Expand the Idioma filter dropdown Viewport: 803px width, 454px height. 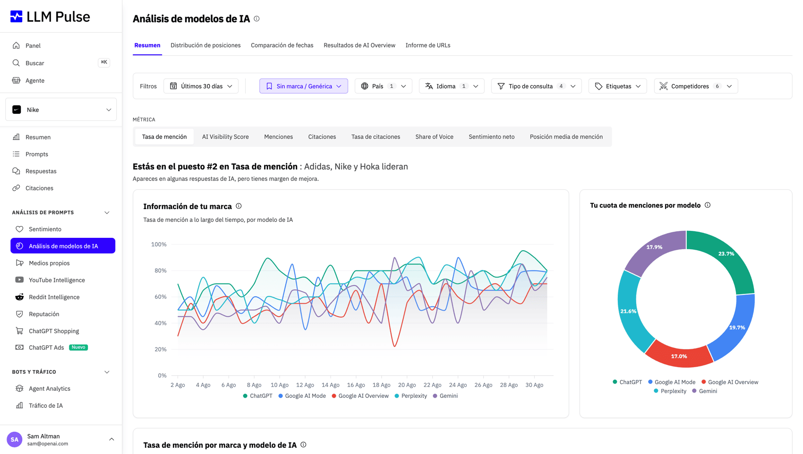click(x=452, y=86)
